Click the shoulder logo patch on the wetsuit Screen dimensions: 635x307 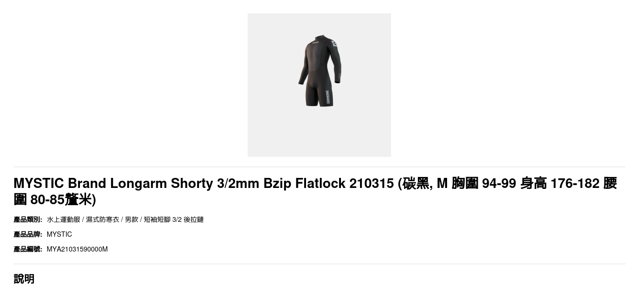click(335, 44)
